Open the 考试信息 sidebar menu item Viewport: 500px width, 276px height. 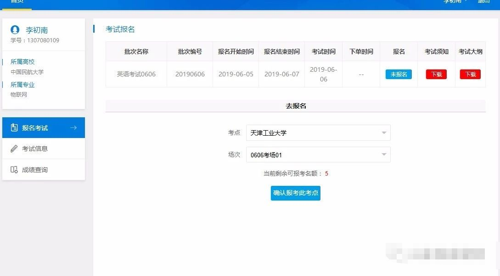(35, 149)
